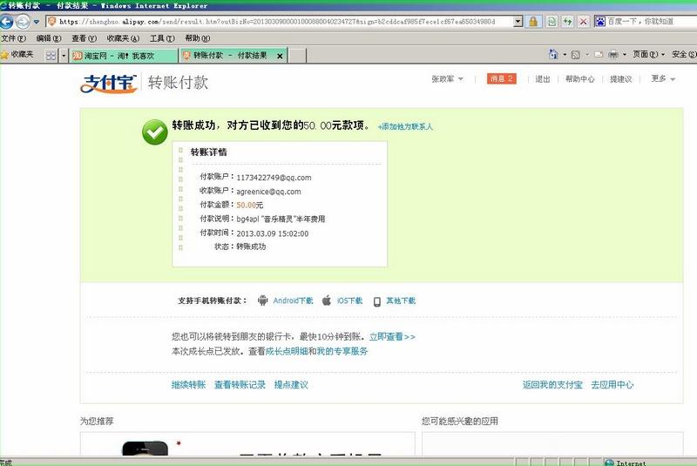Click the green refresh icon

(x=567, y=21)
